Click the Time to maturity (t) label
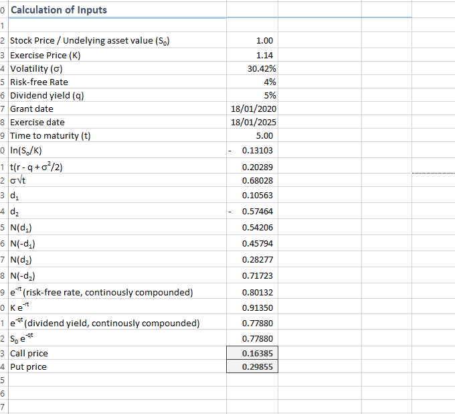This screenshot has width=455, height=414. pyautogui.click(x=118, y=135)
